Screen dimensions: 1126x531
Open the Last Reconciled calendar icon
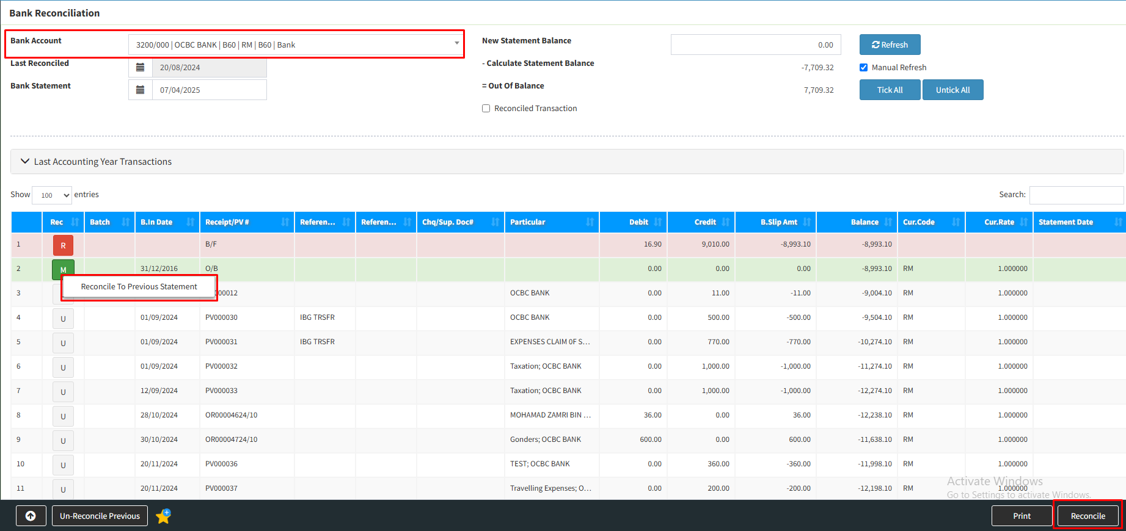140,67
